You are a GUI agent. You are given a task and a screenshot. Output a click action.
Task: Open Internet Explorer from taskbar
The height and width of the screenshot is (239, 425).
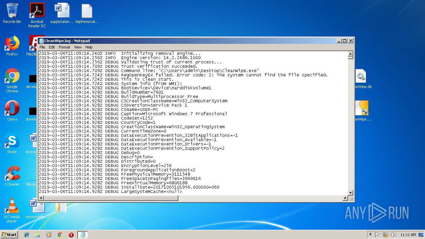[27, 235]
